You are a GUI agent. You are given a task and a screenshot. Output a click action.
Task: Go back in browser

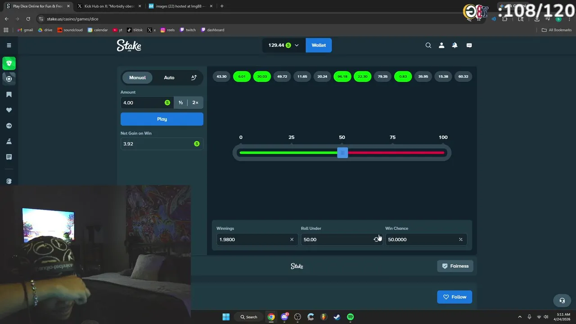click(6, 19)
